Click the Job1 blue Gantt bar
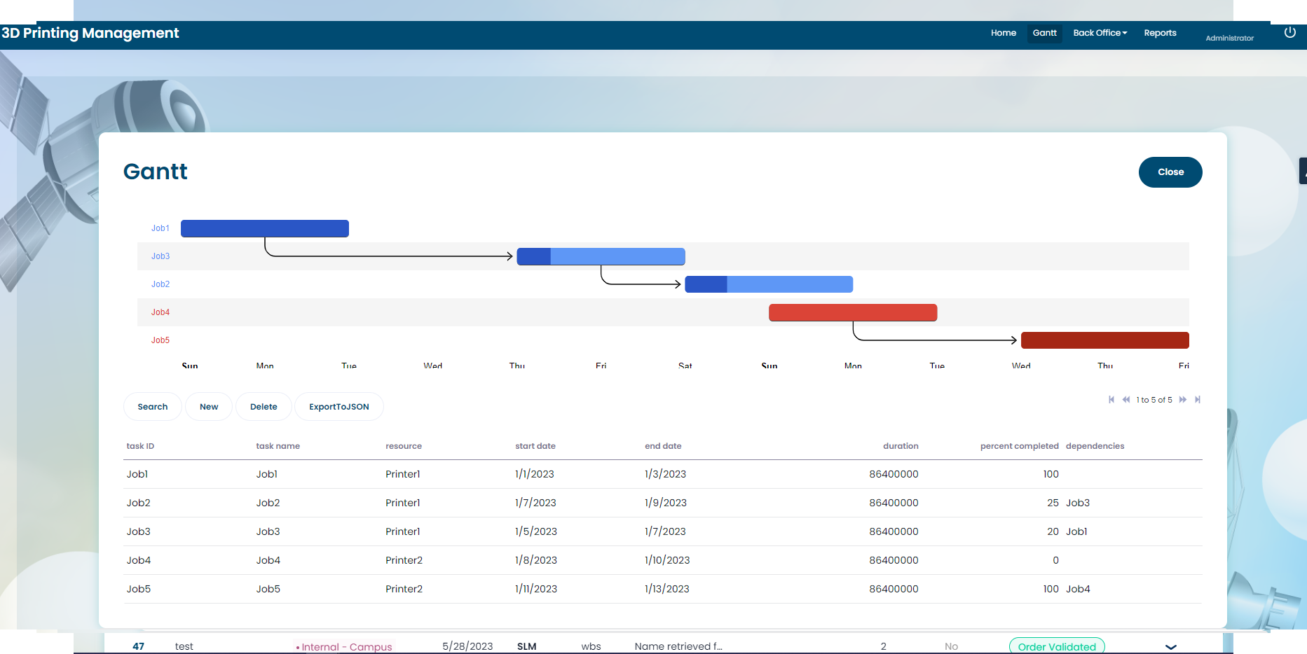This screenshot has width=1307, height=654. tap(264, 229)
